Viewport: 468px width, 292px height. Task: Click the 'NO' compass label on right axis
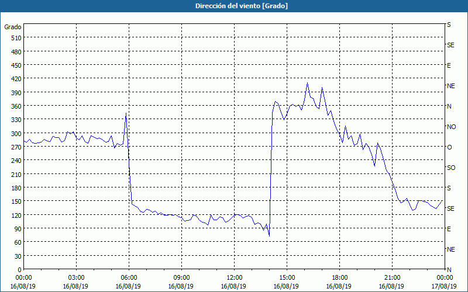pyautogui.click(x=451, y=127)
